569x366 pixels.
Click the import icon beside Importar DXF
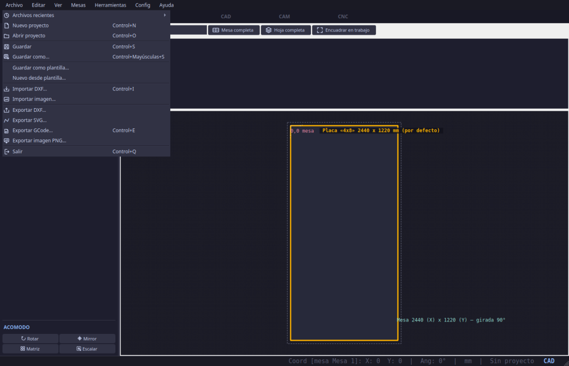point(7,89)
